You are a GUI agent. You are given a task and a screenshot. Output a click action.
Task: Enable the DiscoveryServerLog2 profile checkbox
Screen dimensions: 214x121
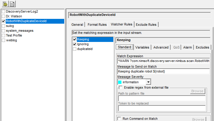click(x=3, y=11)
